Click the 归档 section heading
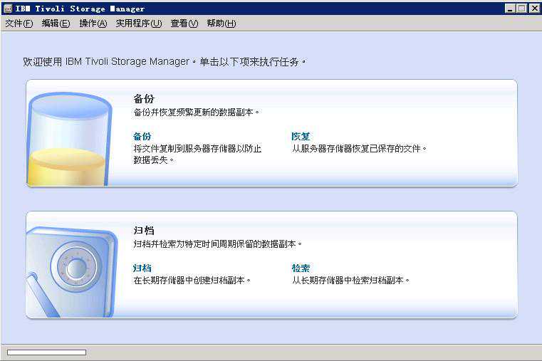The height and width of the screenshot is (361, 542). pos(143,231)
